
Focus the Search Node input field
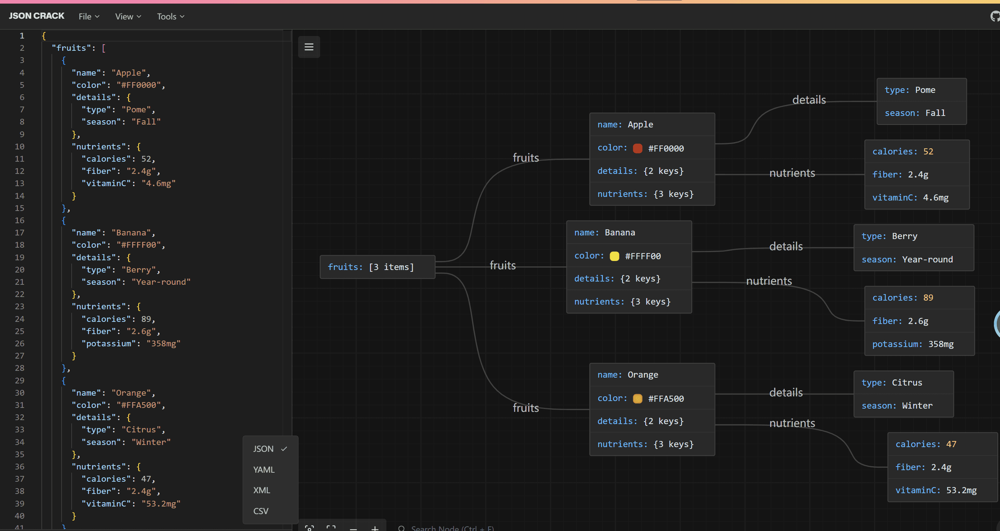[x=453, y=528]
